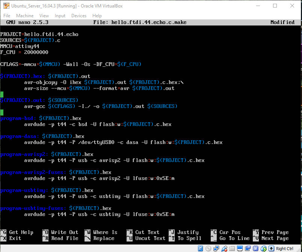The width and height of the screenshot is (302, 252).
Task: Open the View menu
Action: pyautogui.click(x=44, y=16)
